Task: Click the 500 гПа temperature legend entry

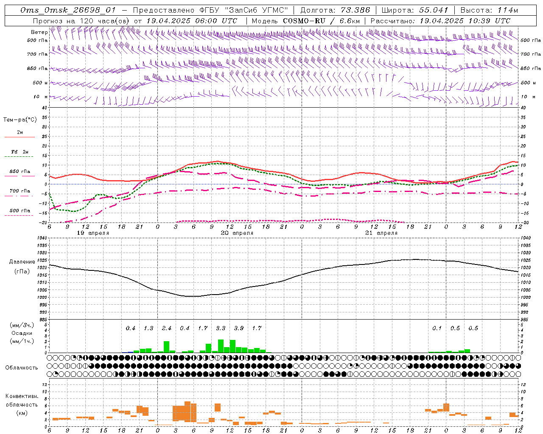Action: (x=20, y=211)
